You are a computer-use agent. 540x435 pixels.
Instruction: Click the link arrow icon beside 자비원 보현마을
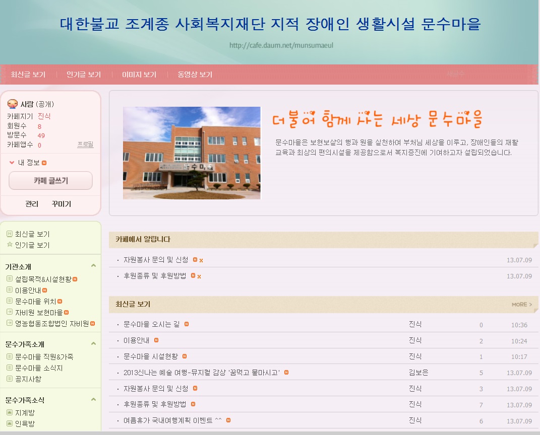(10, 312)
